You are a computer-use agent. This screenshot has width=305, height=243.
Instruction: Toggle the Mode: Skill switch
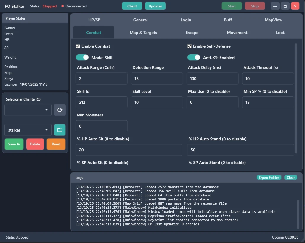click(x=82, y=57)
